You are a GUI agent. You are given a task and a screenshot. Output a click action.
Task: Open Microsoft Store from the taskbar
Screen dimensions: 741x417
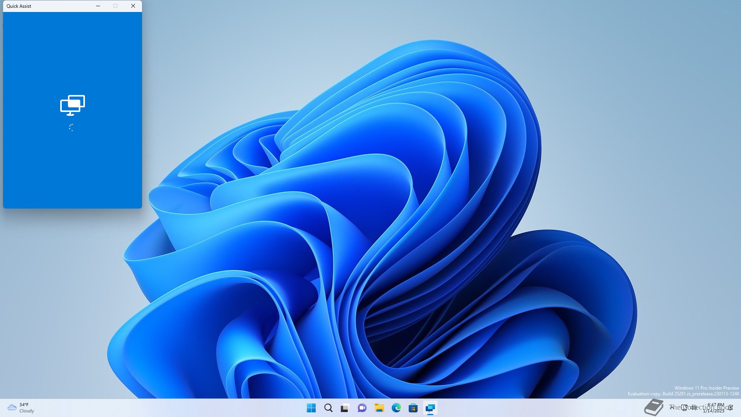(413, 408)
